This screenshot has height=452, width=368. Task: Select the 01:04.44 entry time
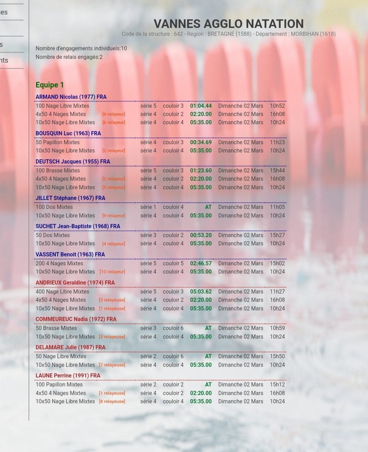click(x=201, y=106)
